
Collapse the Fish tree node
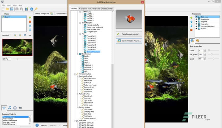(80, 34)
